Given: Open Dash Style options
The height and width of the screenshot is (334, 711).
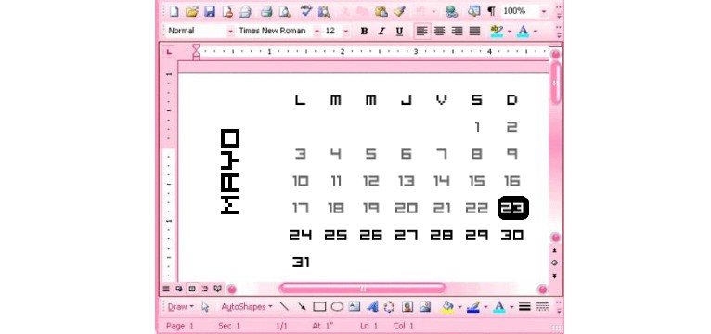Looking at the screenshot, I should (x=542, y=307).
